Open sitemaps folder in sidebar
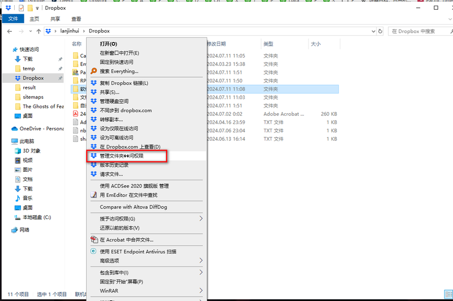Image resolution: width=453 pixels, height=301 pixels. click(33, 97)
